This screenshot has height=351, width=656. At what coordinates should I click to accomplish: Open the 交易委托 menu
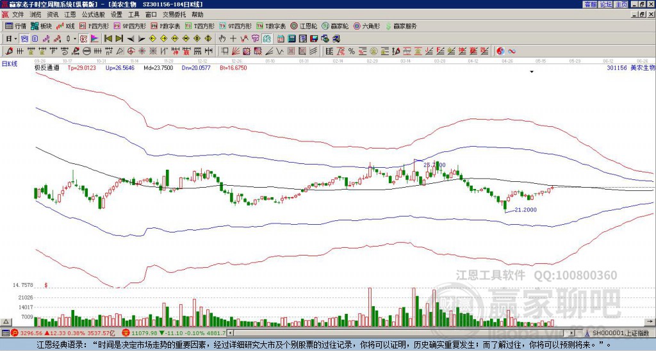click(174, 15)
